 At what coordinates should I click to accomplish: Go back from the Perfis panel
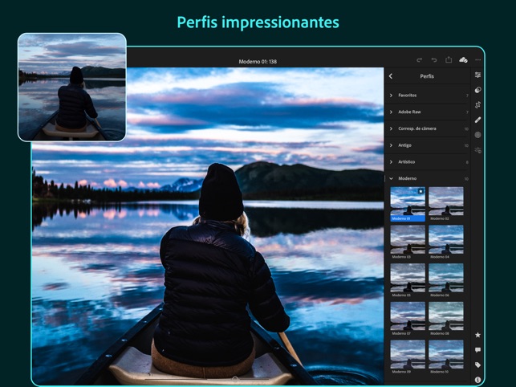click(391, 76)
